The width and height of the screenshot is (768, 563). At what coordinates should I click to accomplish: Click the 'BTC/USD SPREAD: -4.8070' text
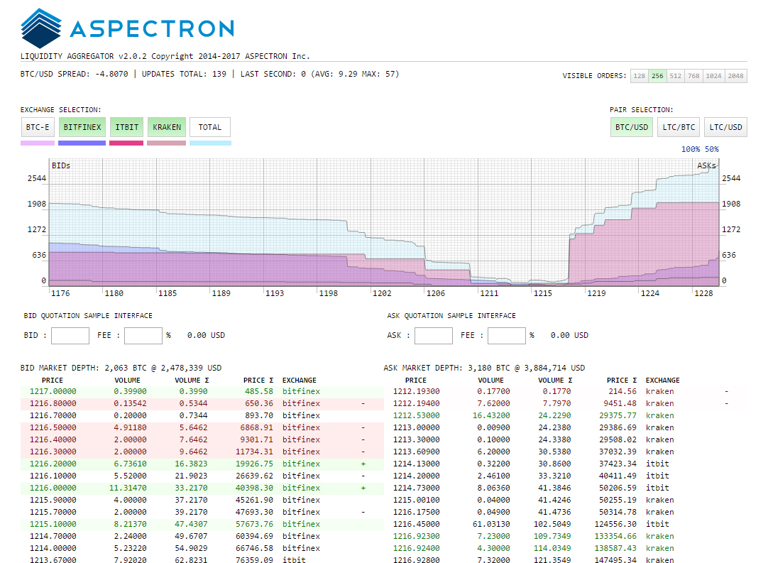(x=74, y=74)
